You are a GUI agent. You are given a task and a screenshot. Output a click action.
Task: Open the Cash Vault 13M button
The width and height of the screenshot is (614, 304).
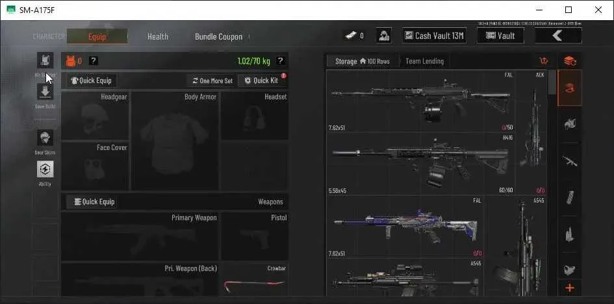[434, 36]
